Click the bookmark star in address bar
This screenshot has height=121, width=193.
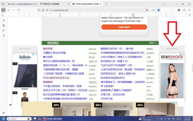point(159,10)
